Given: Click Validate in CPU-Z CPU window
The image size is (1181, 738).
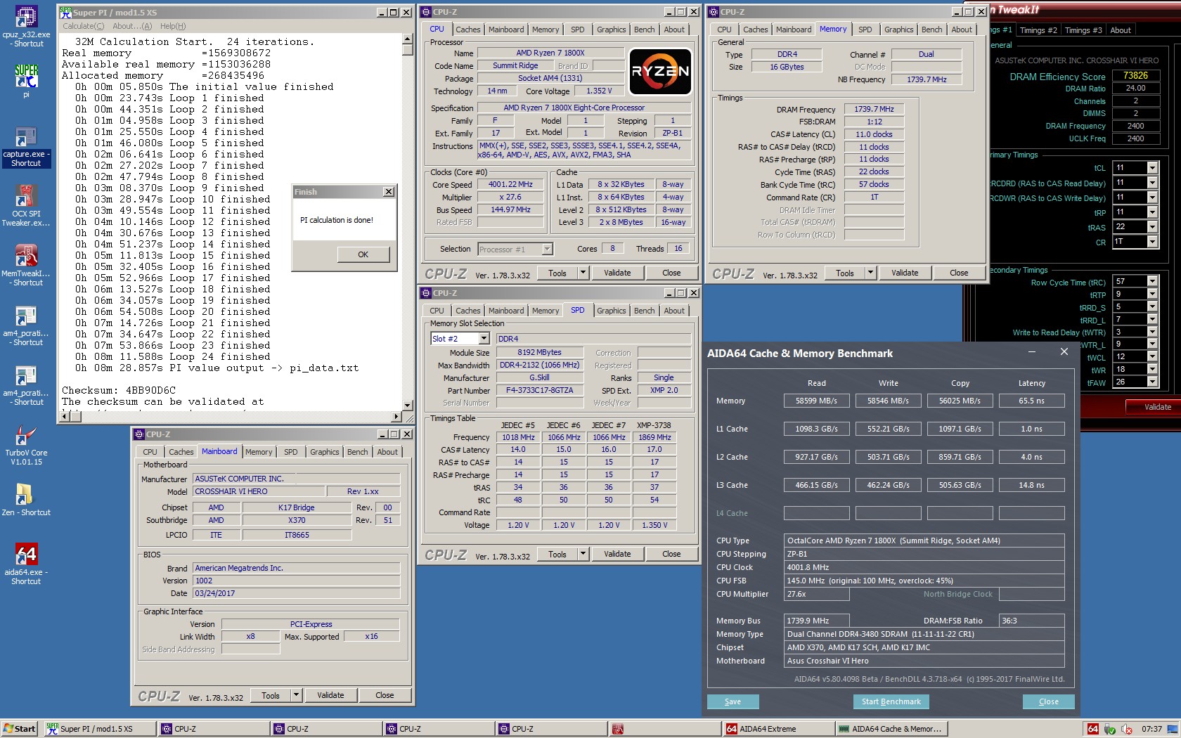Looking at the screenshot, I should 617,273.
